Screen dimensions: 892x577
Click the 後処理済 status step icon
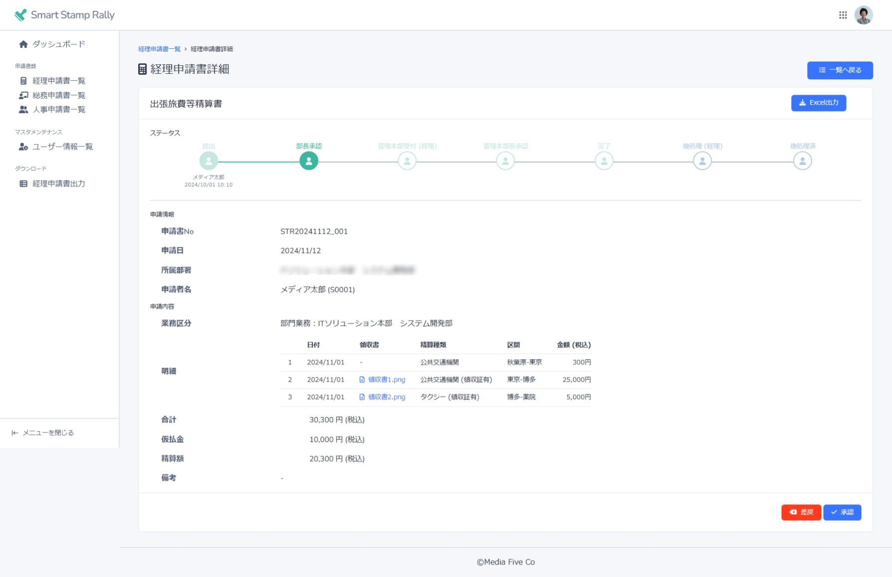point(802,161)
